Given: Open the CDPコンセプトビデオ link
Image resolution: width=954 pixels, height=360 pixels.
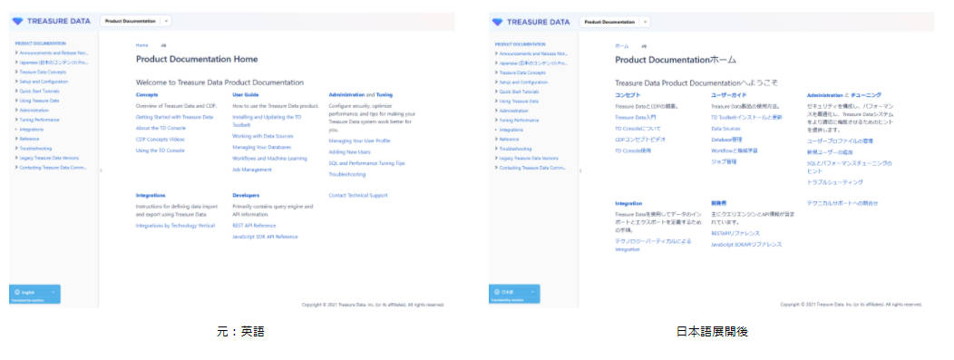Looking at the screenshot, I should click(640, 140).
